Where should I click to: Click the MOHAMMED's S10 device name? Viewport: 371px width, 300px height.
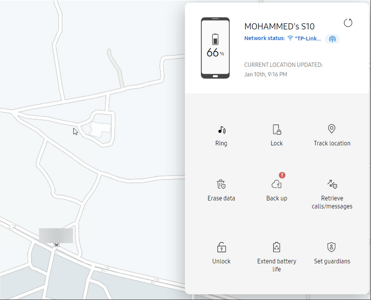(279, 27)
